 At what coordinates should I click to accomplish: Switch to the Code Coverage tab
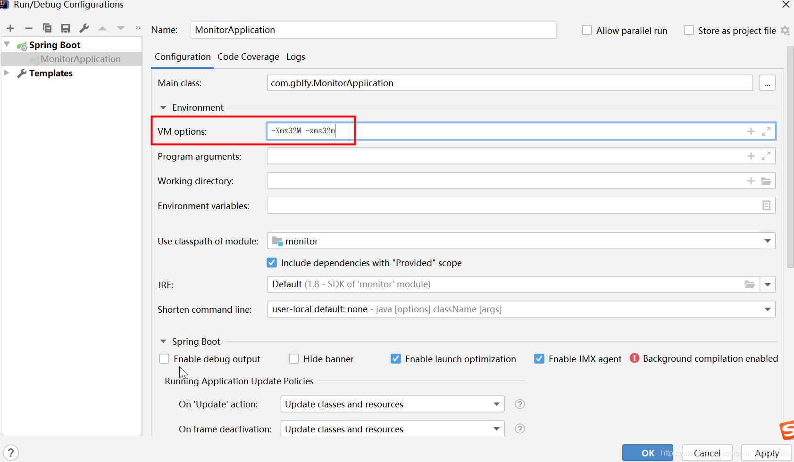click(x=248, y=57)
